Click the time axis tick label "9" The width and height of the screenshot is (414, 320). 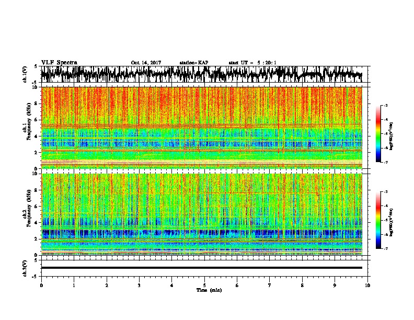tap(335, 285)
